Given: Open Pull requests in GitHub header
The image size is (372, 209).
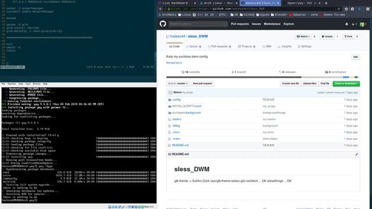Looking at the screenshot, I should click(x=240, y=24).
